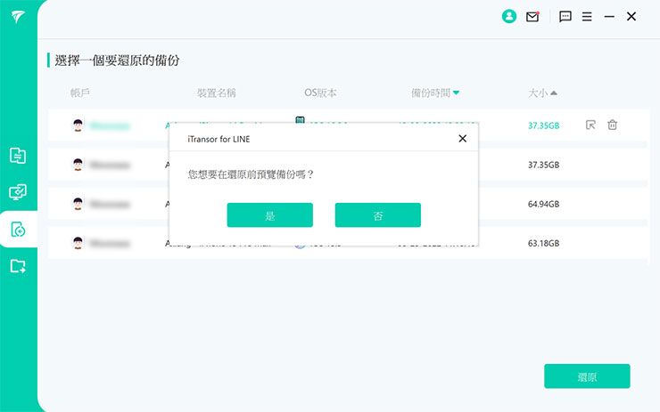Click the 選擇一個要還原的備份 heading
This screenshot has width=660, height=412.
(x=117, y=61)
